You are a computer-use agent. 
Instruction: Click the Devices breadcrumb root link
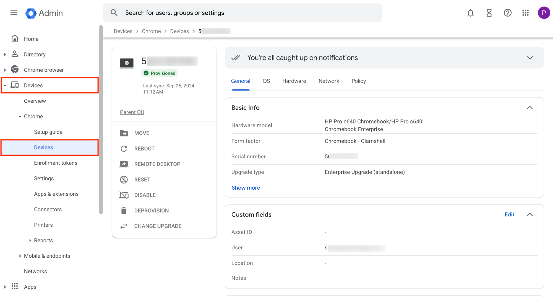tap(123, 31)
